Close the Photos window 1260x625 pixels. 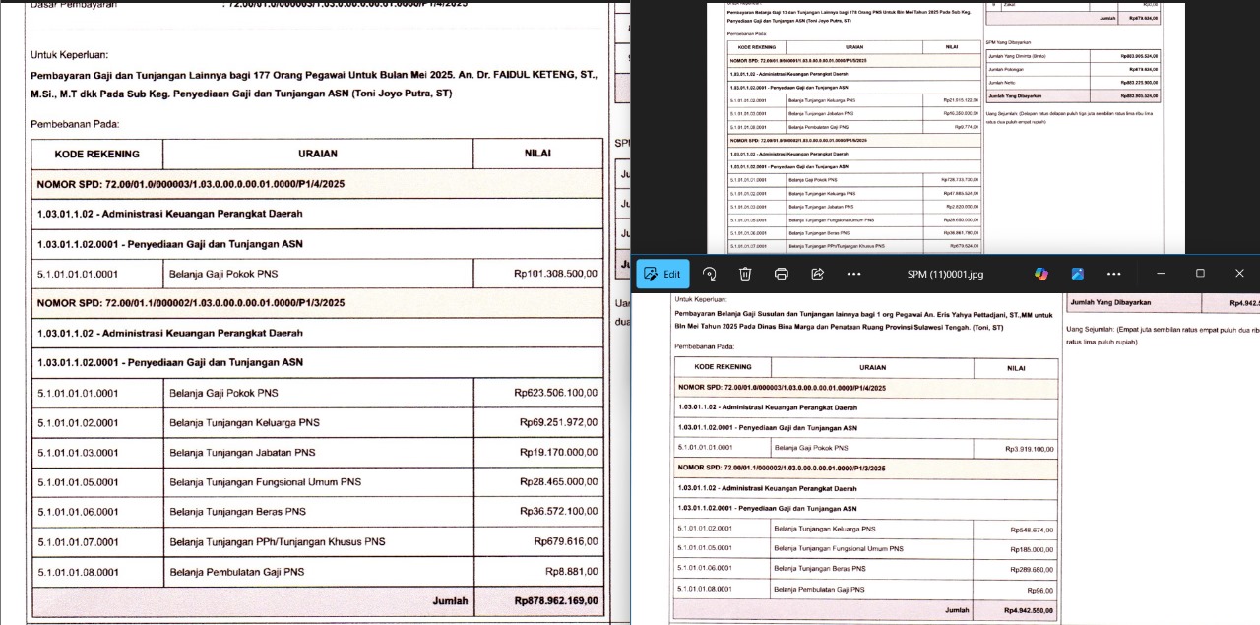click(1239, 274)
